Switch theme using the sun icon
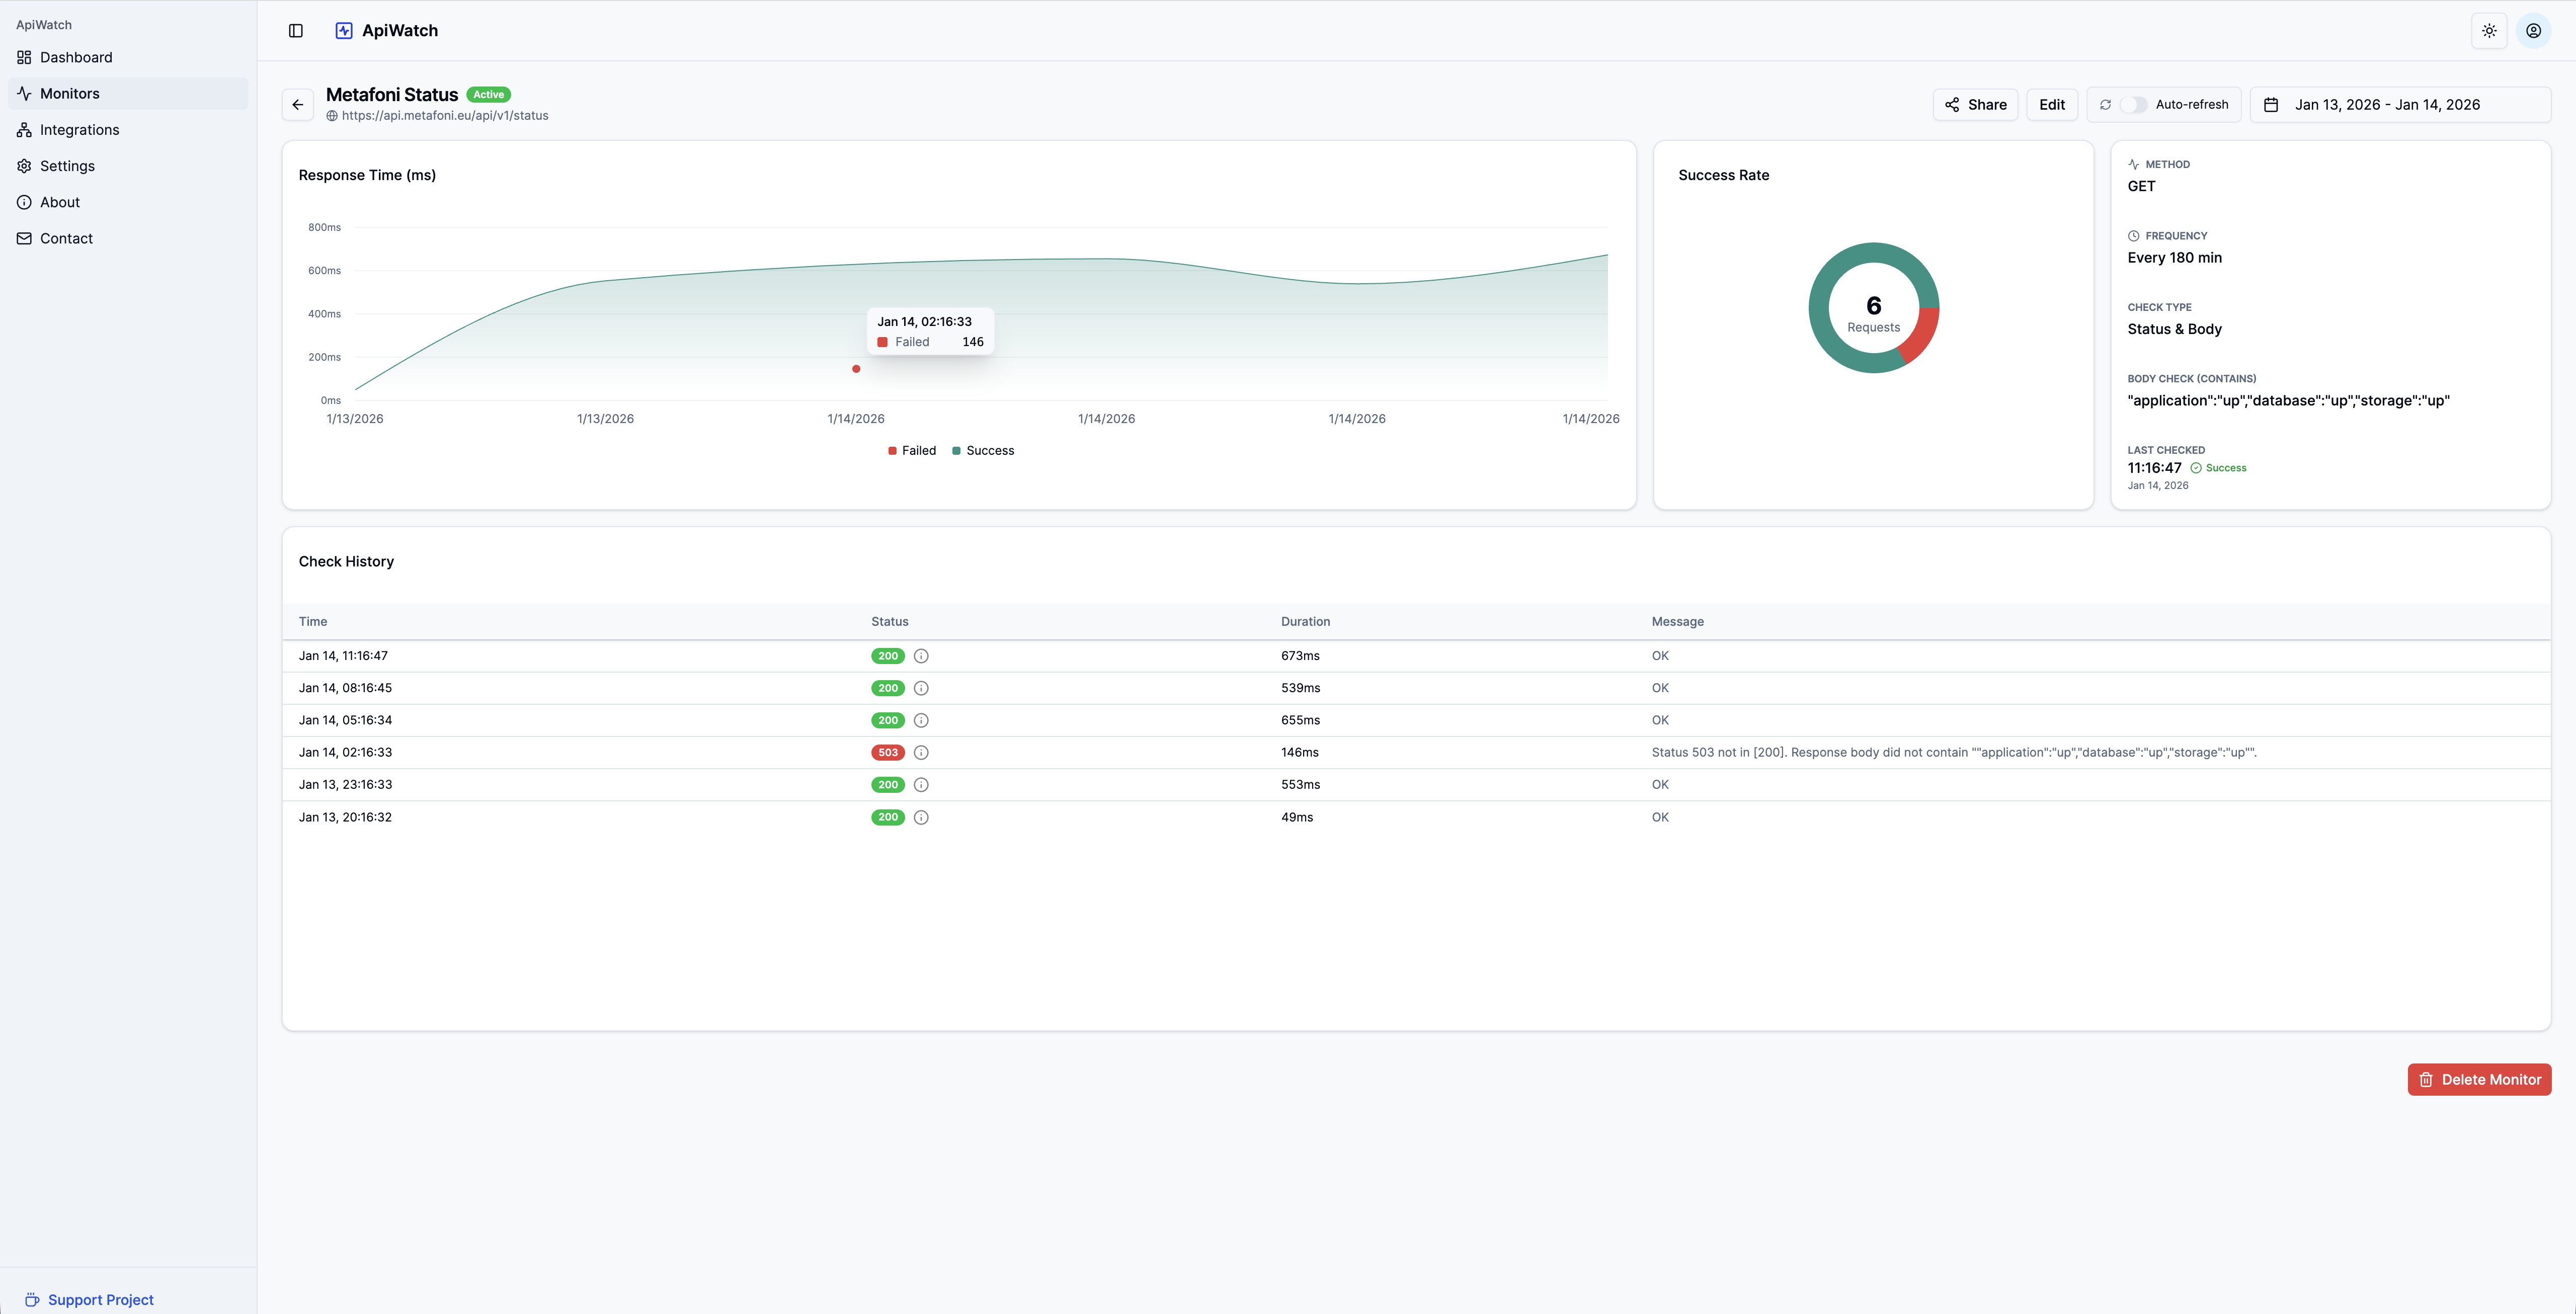Image resolution: width=2576 pixels, height=1314 pixels. [x=2489, y=31]
